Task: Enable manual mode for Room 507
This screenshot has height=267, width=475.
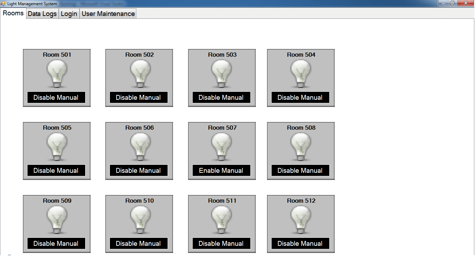Action: coord(221,170)
